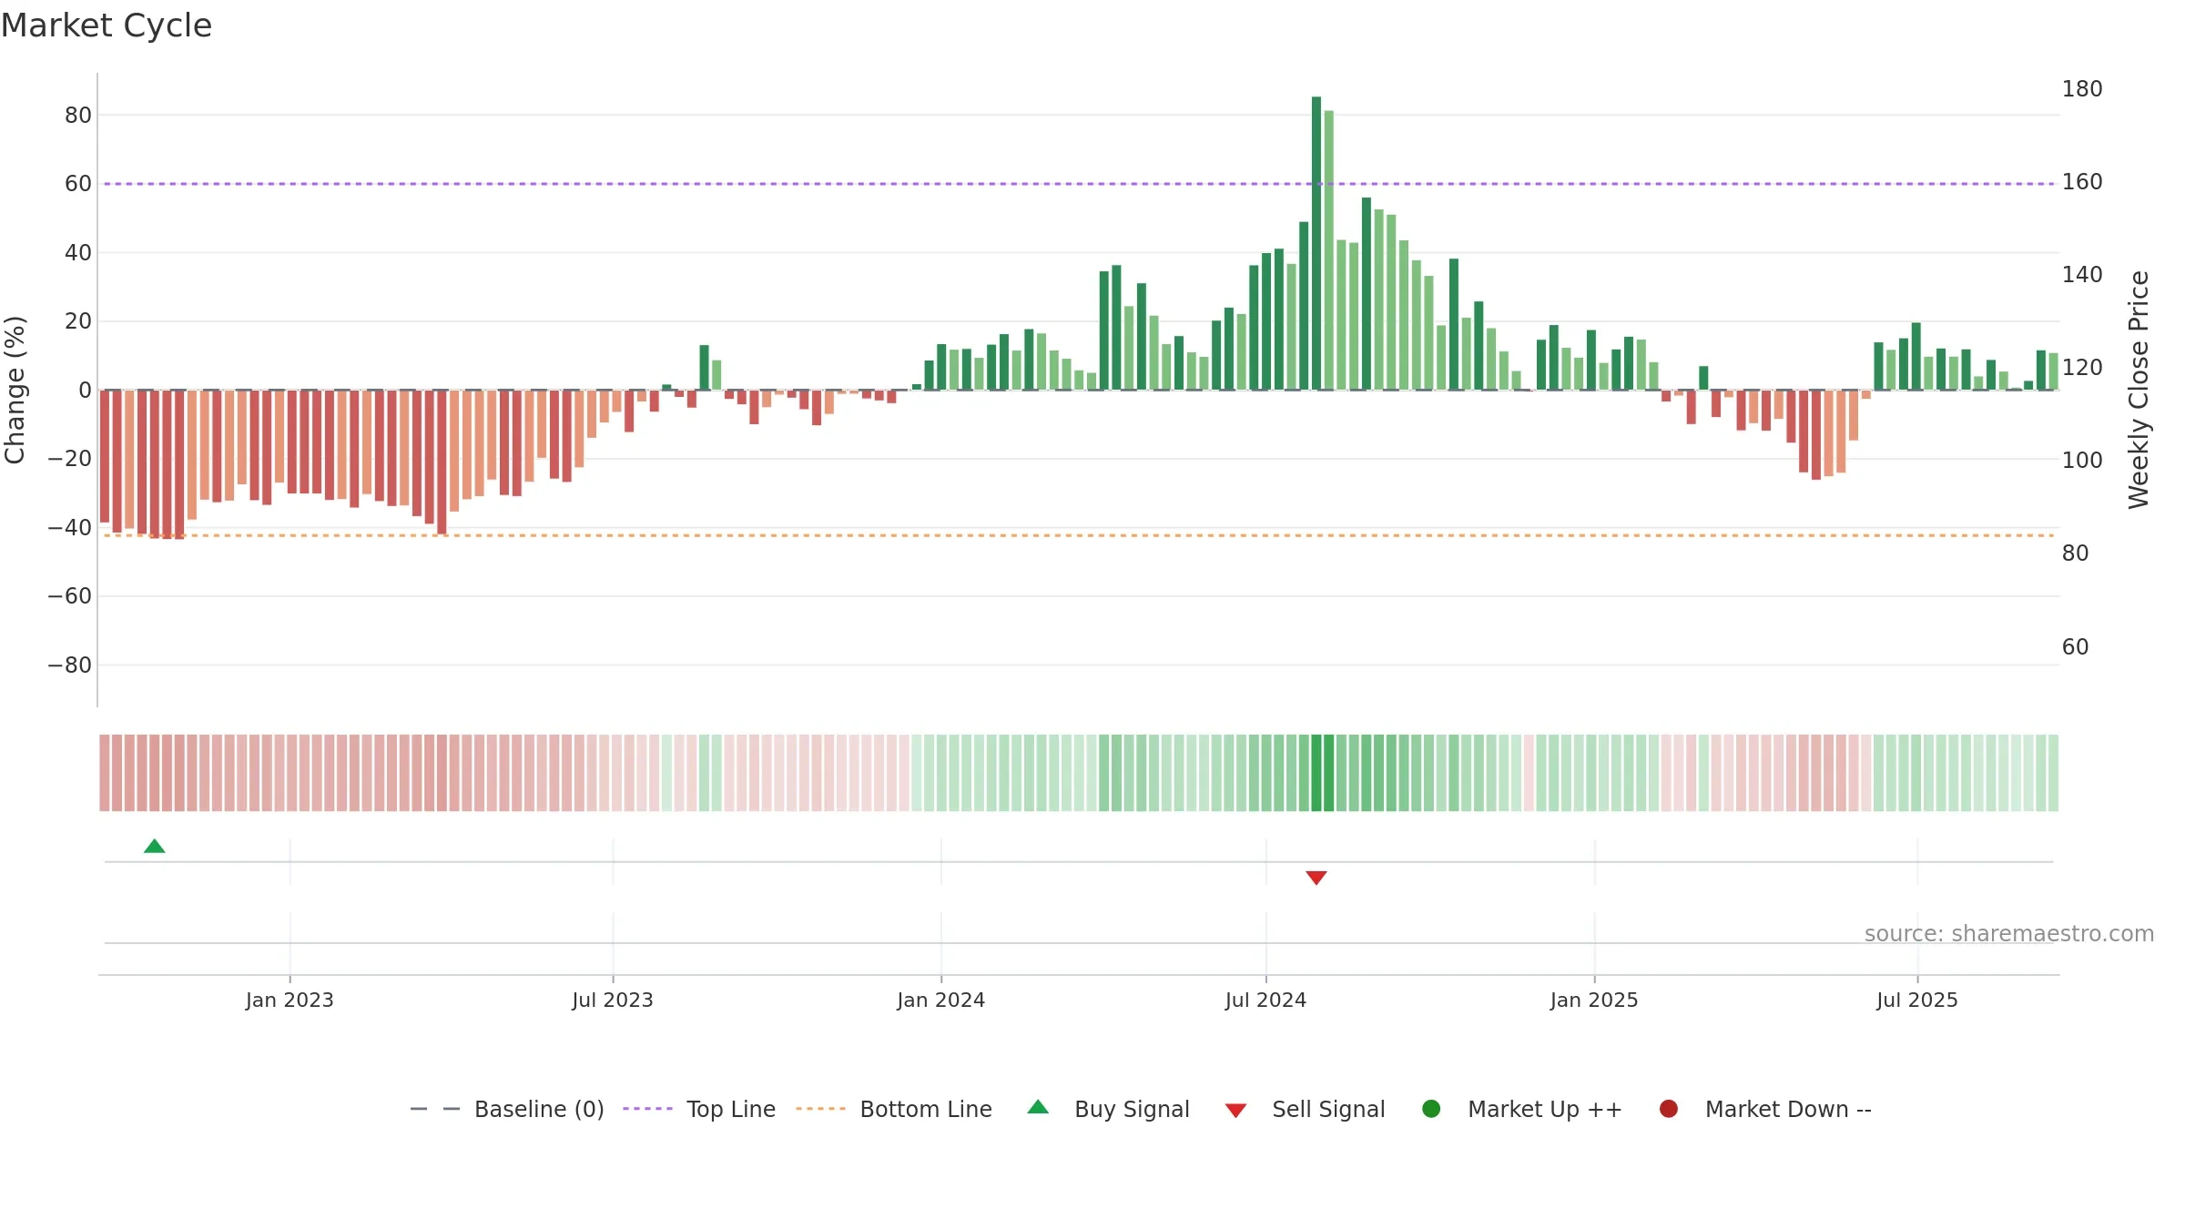Click the green circle icon in the legend
Screen dimensions: 2185x1229
(x=1431, y=1109)
